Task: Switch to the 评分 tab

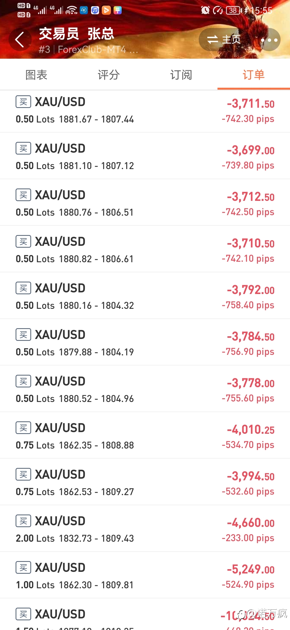Action: pos(109,75)
